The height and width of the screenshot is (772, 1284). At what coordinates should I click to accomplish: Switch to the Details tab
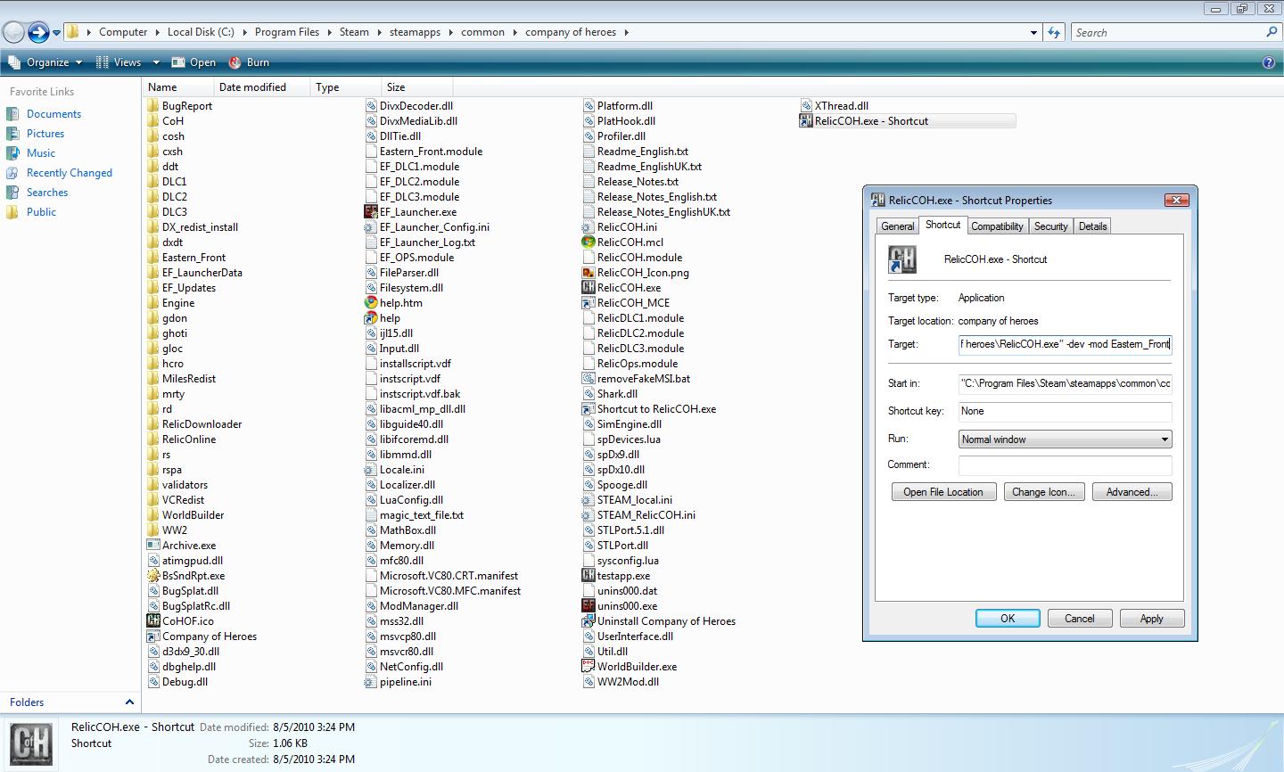point(1092,226)
